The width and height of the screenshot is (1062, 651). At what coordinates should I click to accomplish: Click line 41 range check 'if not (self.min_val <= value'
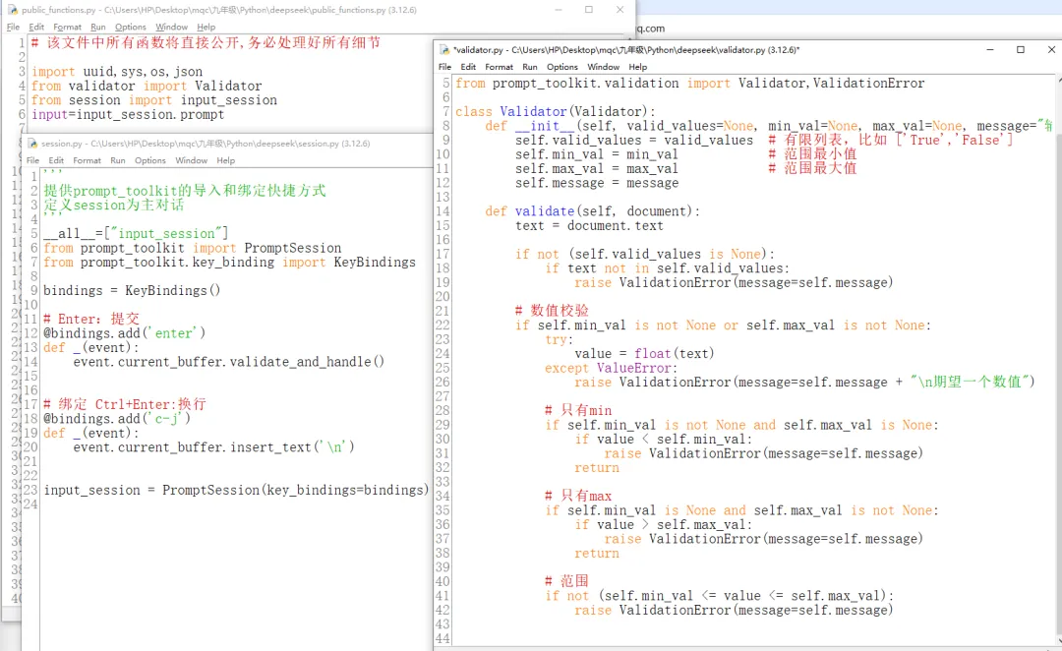720,596
